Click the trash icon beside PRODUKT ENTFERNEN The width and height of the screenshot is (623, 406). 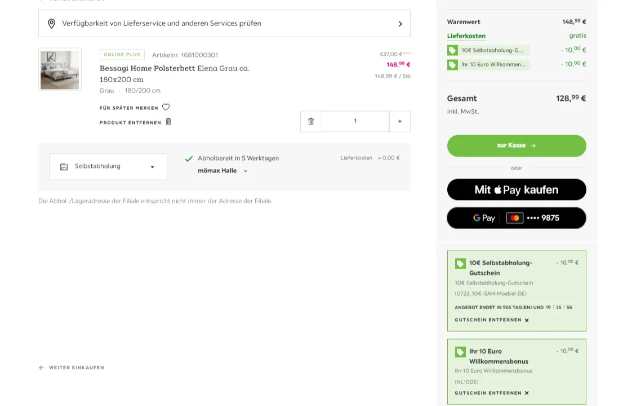[168, 122]
